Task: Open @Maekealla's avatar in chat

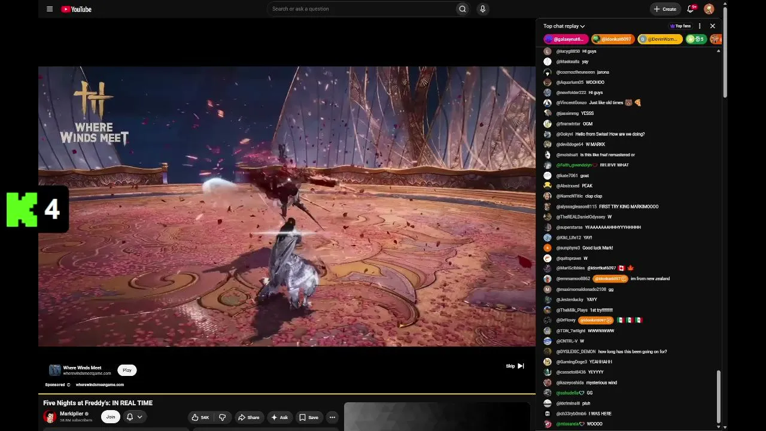Action: [547, 62]
